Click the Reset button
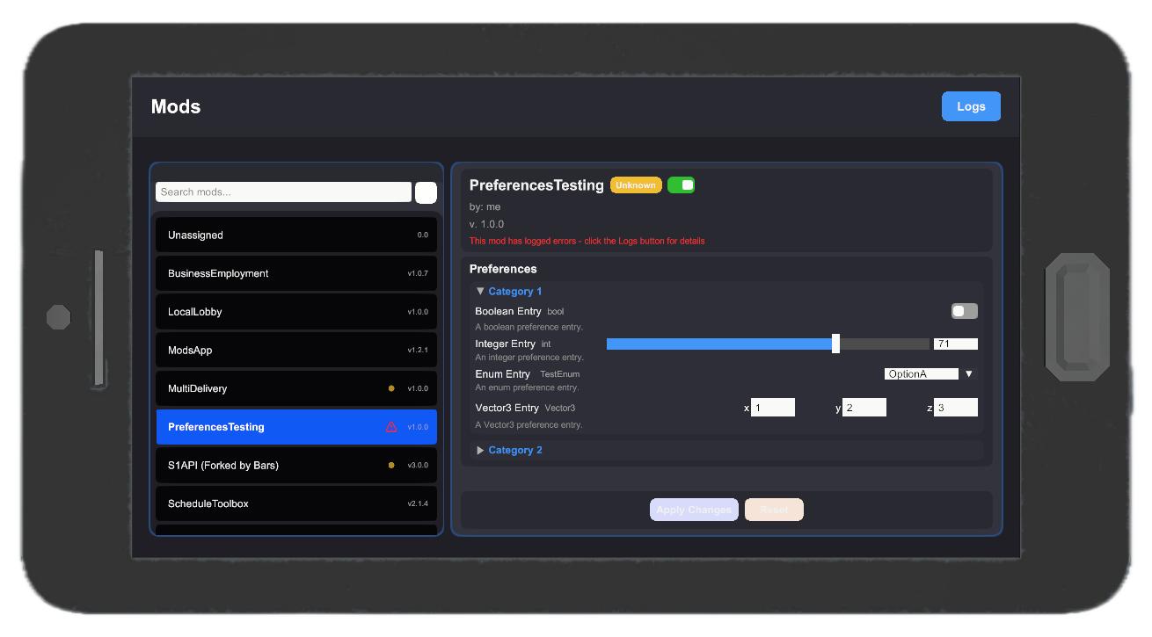This screenshot has width=1152, height=637. click(774, 510)
